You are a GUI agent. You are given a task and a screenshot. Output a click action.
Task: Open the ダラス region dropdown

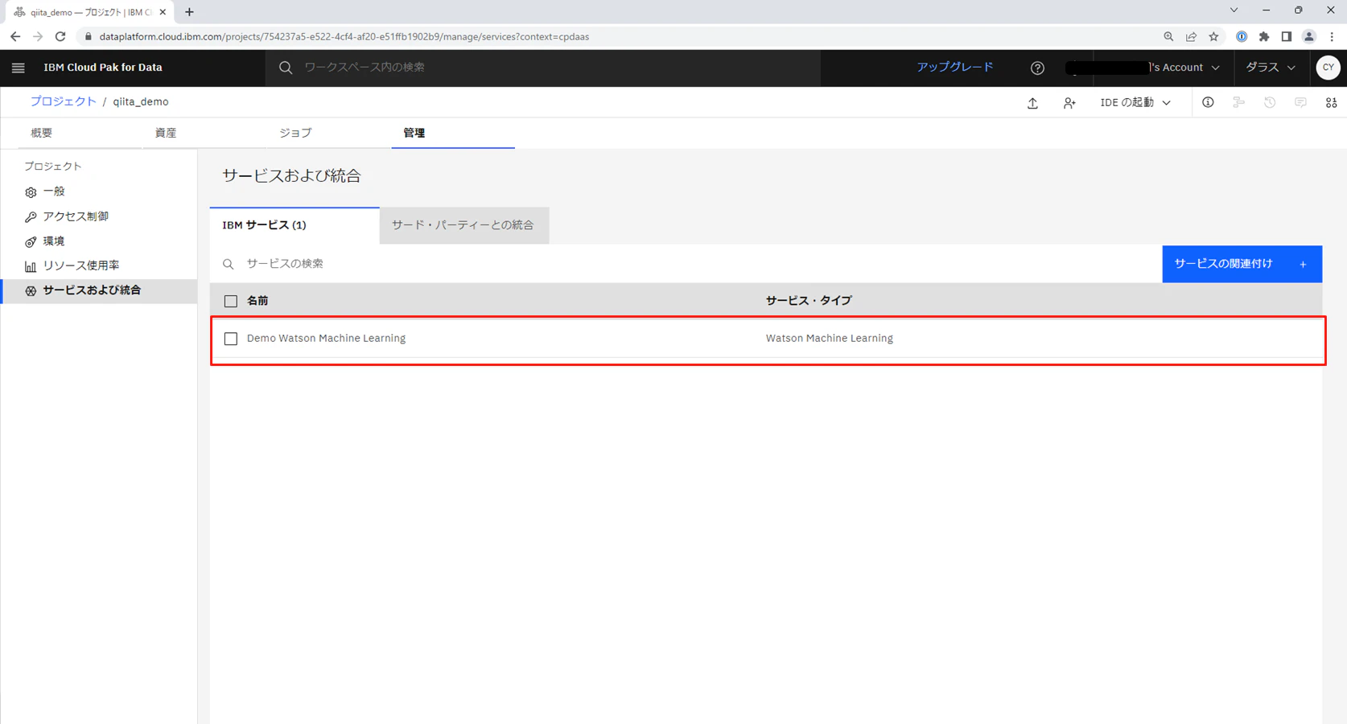pyautogui.click(x=1271, y=68)
